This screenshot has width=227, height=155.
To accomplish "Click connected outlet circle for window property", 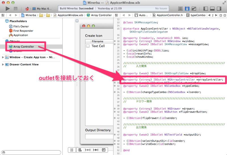I will click(115, 41).
